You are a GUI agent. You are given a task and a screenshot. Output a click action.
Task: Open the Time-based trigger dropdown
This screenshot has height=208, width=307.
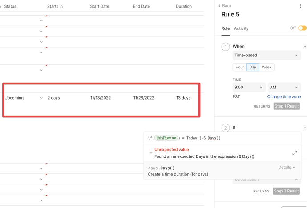click(267, 55)
